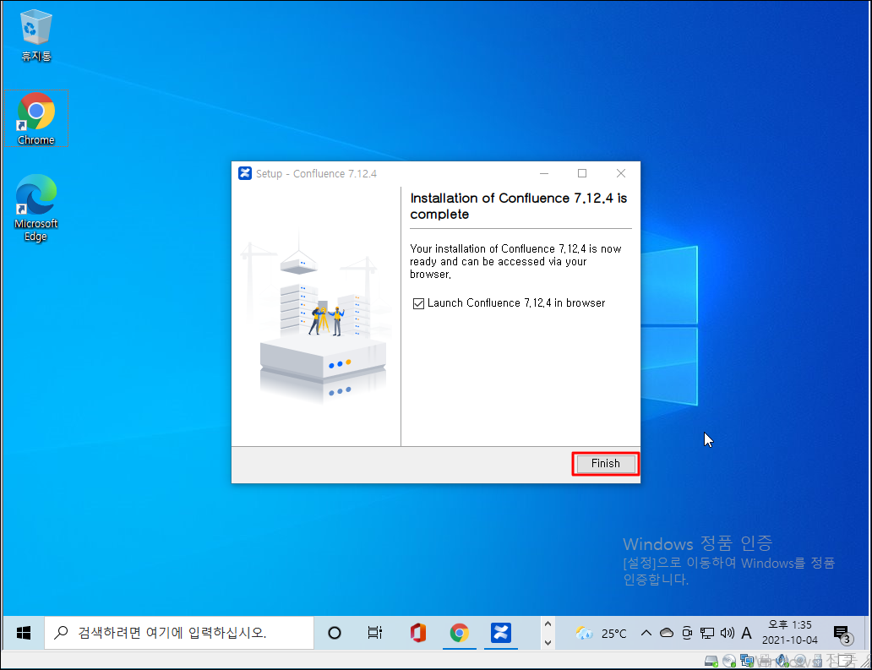The image size is (872, 670).
Task: Launch Office from the taskbar
Action: [x=417, y=633]
